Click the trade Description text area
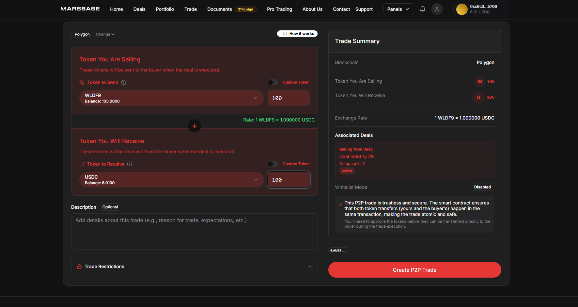Screen dimensions: 578x307 (194, 231)
